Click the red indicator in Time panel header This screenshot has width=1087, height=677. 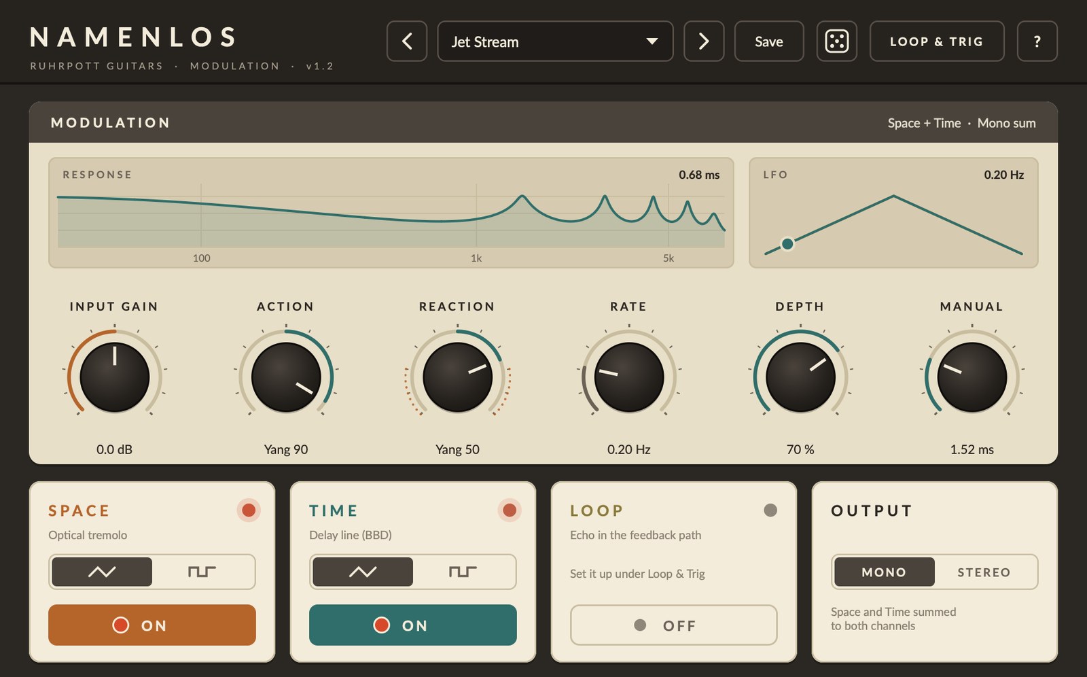(x=510, y=510)
